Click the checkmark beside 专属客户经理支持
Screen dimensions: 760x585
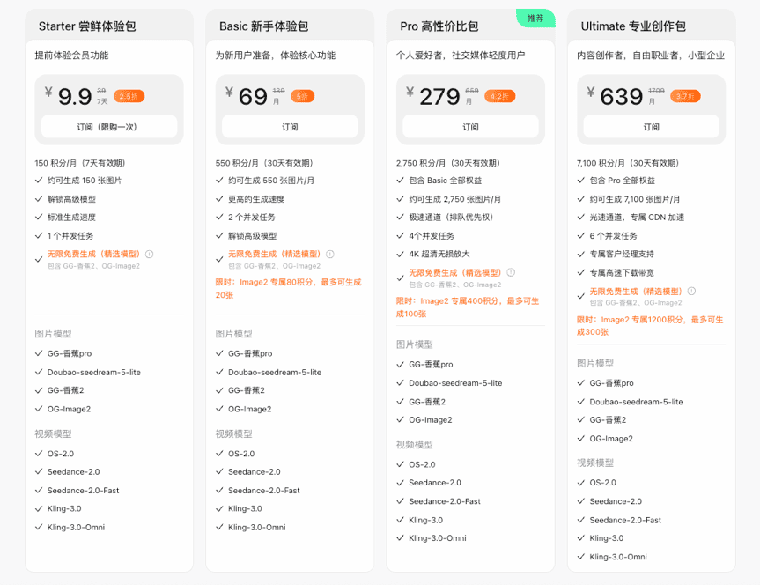tap(580, 255)
